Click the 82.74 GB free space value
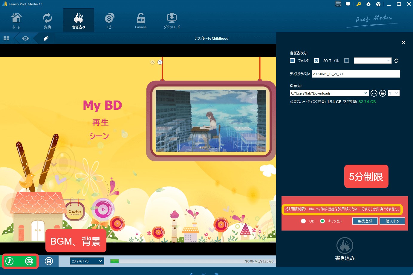This screenshot has height=275, width=413. (367, 102)
